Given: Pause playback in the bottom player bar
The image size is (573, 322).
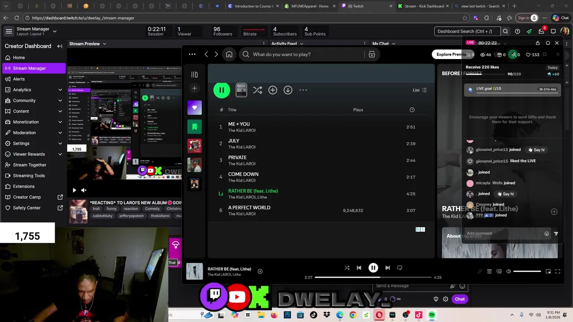Looking at the screenshot, I should click(373, 268).
